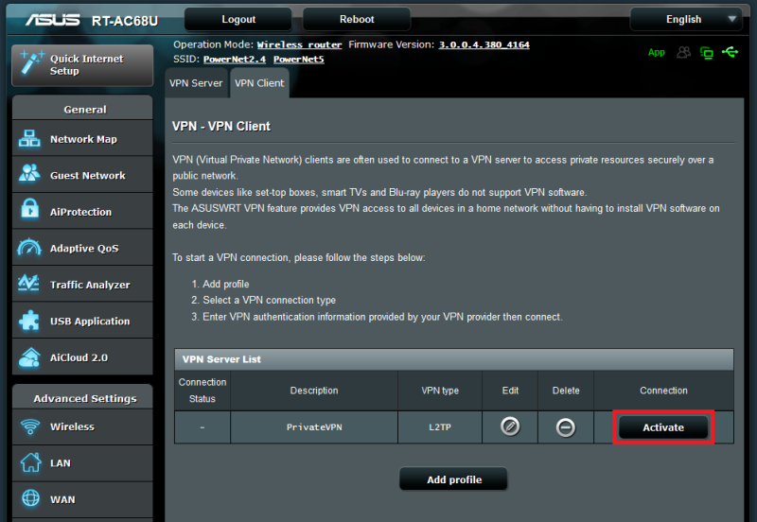
Task: Click the 'VPN - VPN Client' page heading
Action: (221, 127)
